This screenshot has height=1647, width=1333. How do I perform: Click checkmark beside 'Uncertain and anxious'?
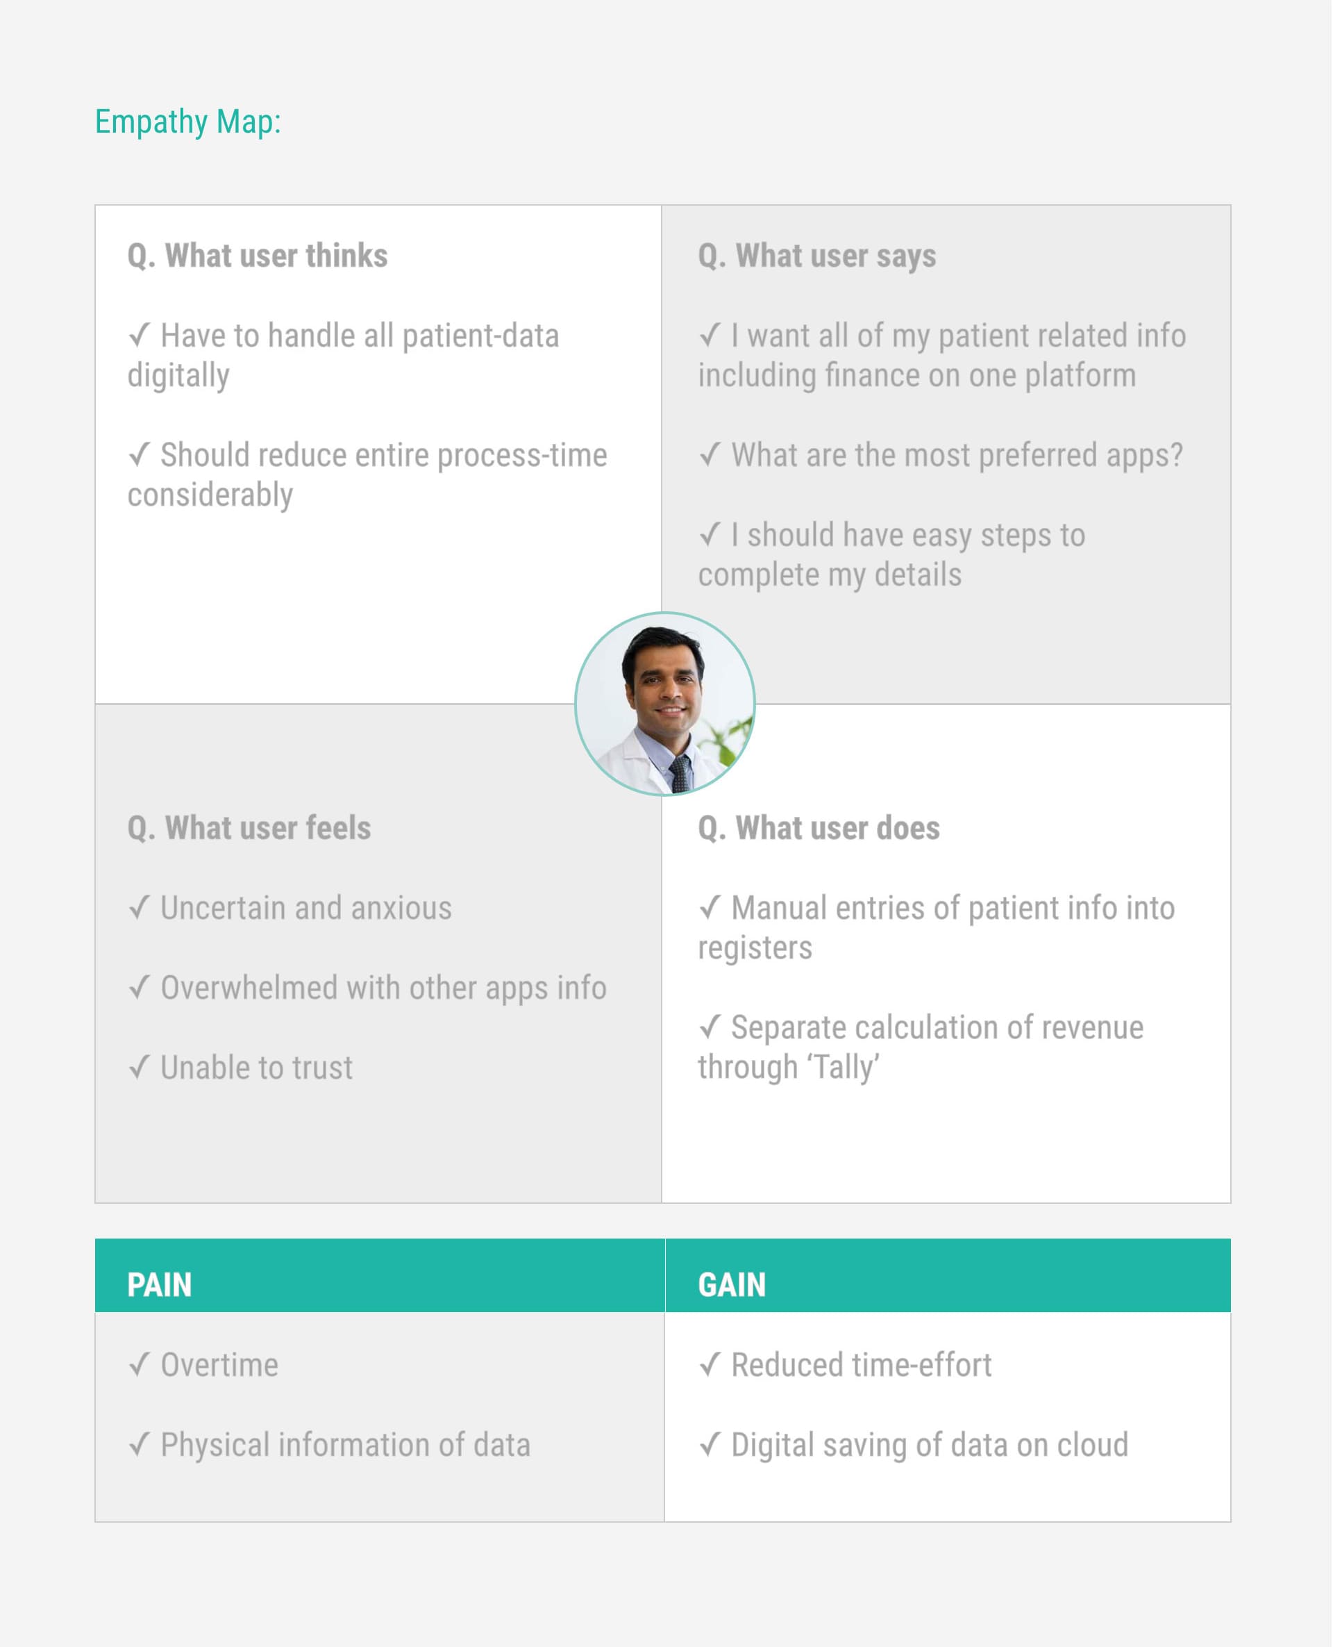(x=139, y=907)
